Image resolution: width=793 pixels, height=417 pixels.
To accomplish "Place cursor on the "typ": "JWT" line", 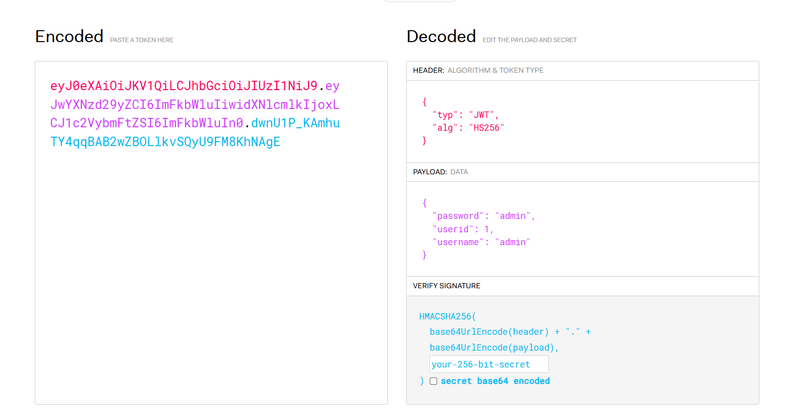I will (465, 115).
